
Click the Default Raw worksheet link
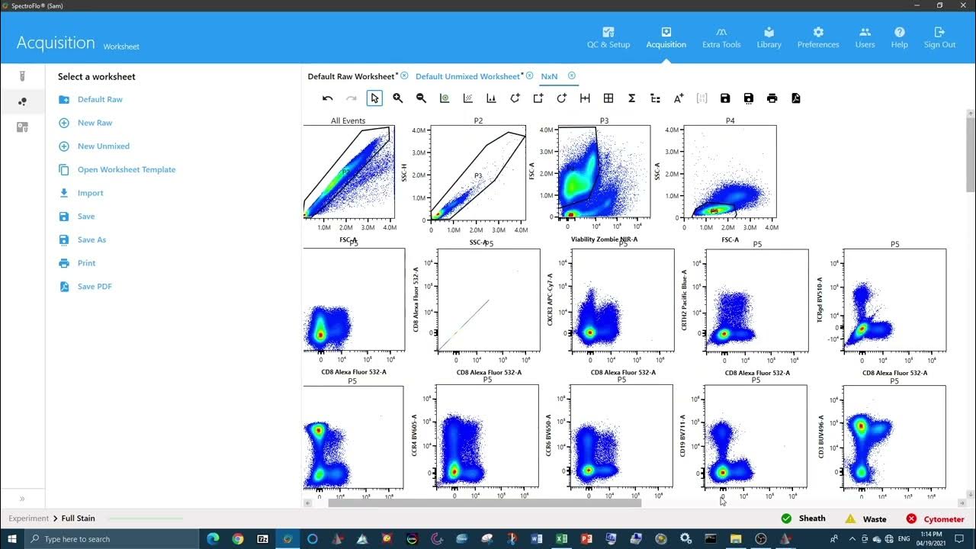[100, 99]
